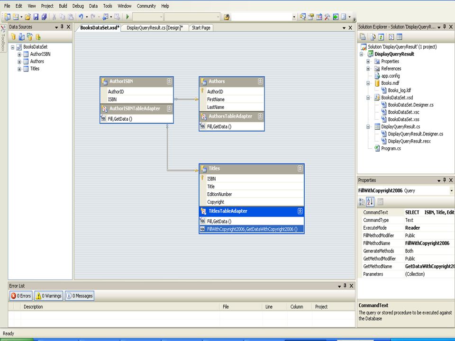Viewport: 455px width, 341px height.
Task: Open the Properties Window icon on main toolbar
Action: coord(311,17)
